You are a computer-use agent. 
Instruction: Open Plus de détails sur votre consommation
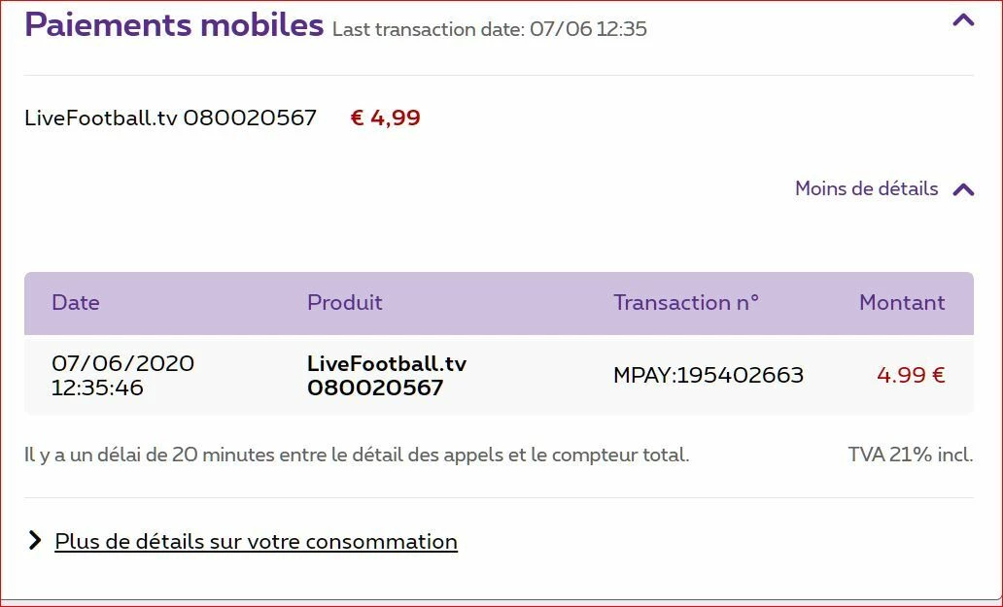coord(256,541)
